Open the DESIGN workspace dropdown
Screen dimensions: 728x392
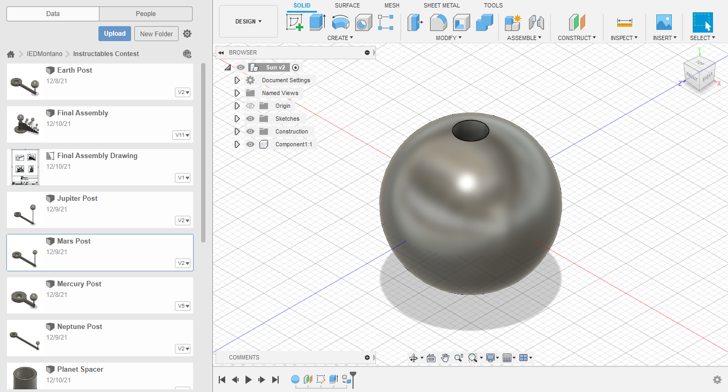(249, 21)
